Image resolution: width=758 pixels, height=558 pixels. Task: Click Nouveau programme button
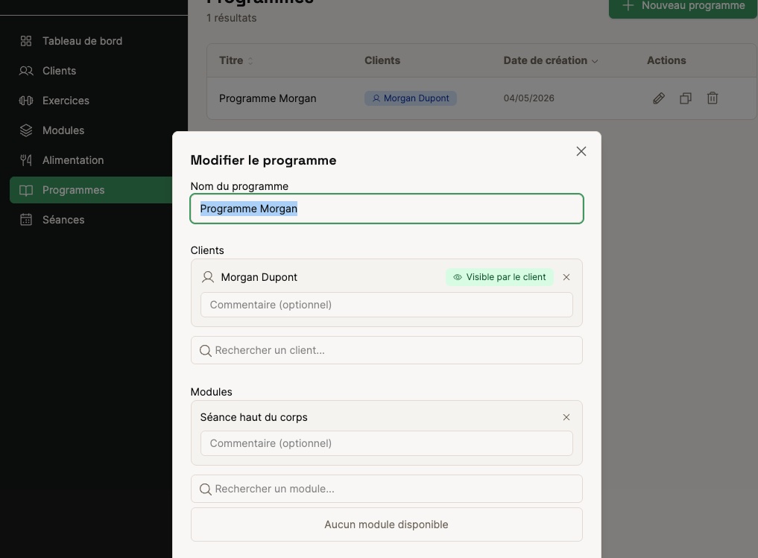pos(683,6)
